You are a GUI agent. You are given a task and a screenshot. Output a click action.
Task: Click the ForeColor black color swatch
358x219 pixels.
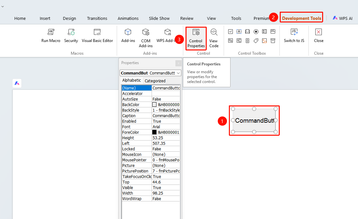click(154, 132)
